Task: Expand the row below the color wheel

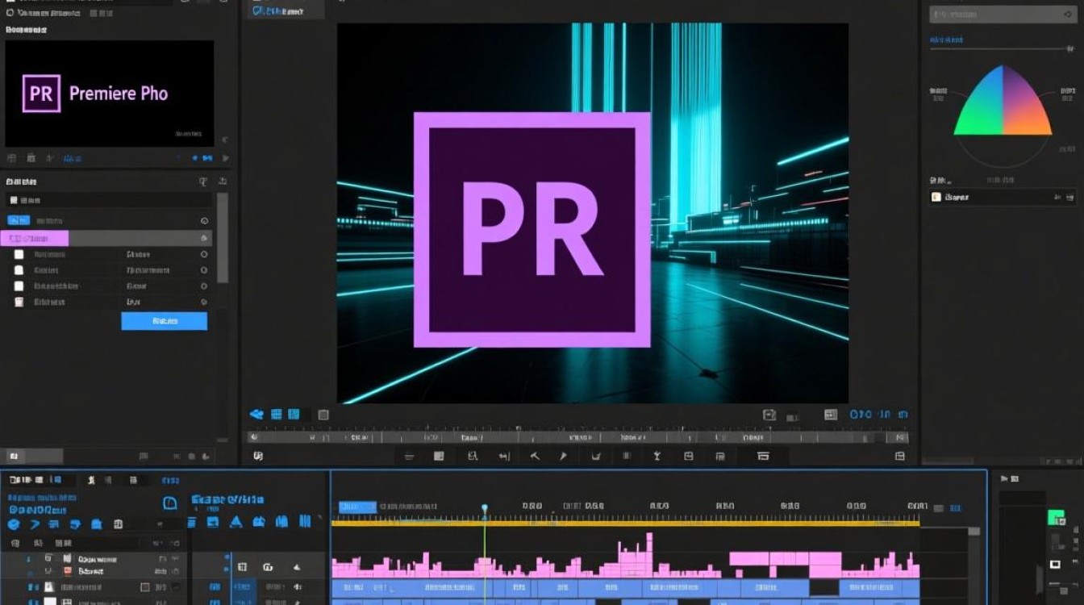Action: coord(1000,196)
